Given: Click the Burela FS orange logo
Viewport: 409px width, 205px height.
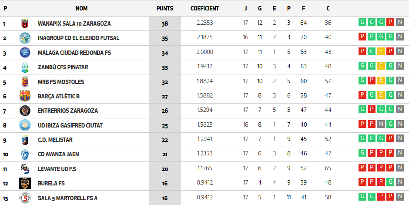Looking at the screenshot, I should 25,183.
